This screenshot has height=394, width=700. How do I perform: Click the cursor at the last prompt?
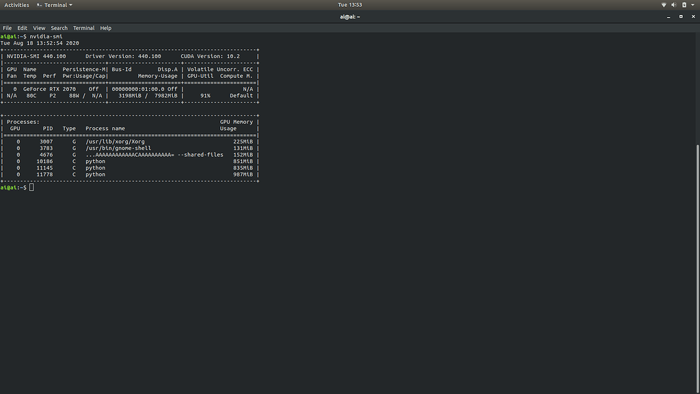click(x=31, y=187)
